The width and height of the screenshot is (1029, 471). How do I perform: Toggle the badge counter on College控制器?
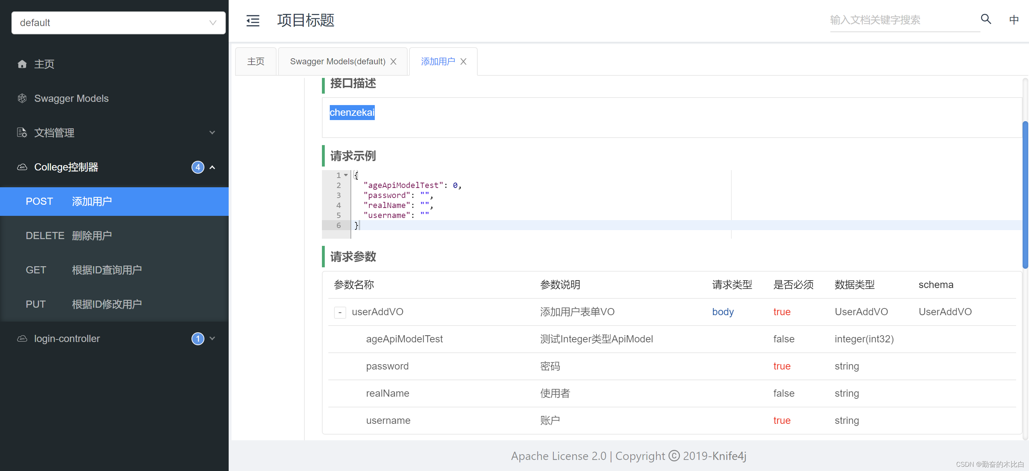coord(197,167)
